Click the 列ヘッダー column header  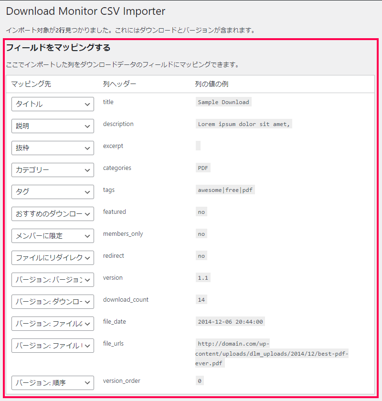tap(119, 84)
